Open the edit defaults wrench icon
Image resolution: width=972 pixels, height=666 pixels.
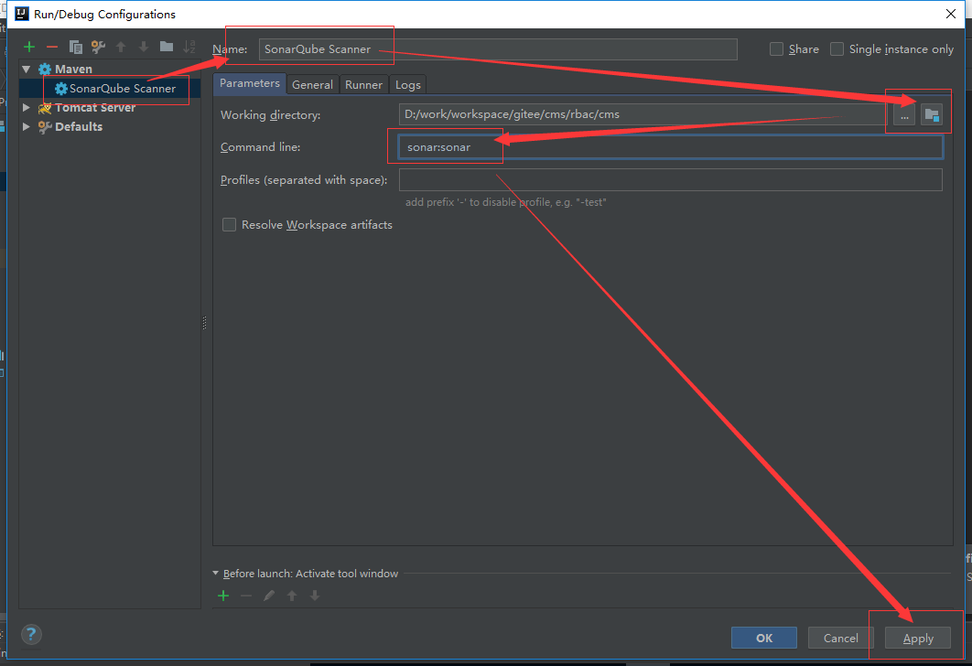tap(98, 47)
